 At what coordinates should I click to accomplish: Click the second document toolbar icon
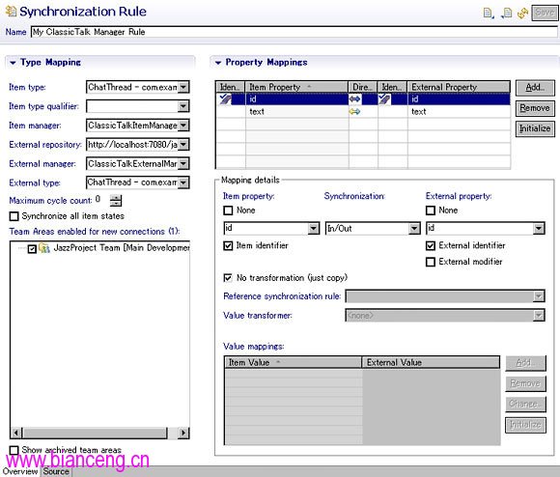coord(507,14)
